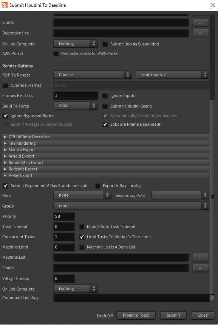Enable Ignore Inputs checkbox

tap(105, 96)
